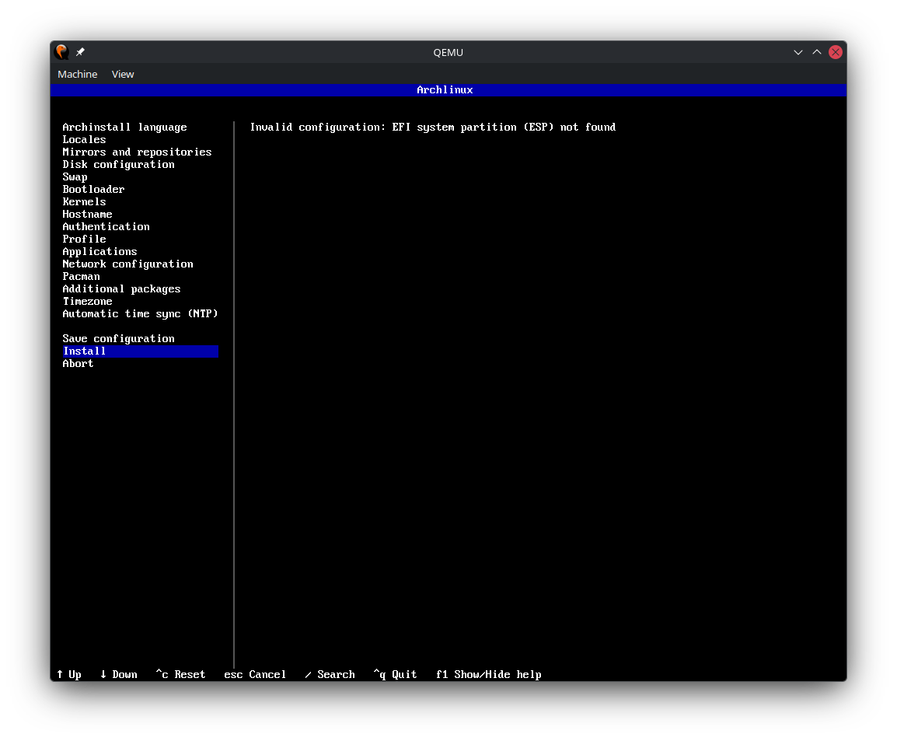Click the Invalid configuration ESP error message

[432, 127]
